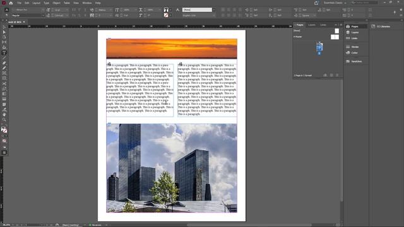Select the Pen tool
This screenshot has width=404, height=227.
[x=4, y=63]
